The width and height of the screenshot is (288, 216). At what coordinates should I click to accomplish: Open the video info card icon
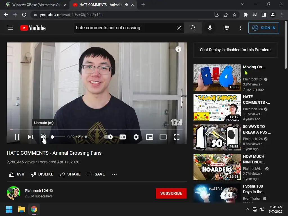click(178, 49)
